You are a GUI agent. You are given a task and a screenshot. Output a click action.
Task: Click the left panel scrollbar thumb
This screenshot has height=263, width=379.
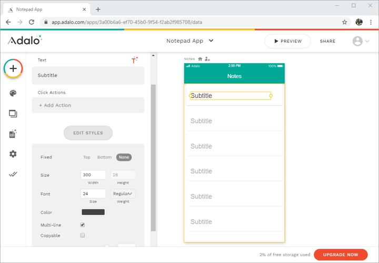153,158
